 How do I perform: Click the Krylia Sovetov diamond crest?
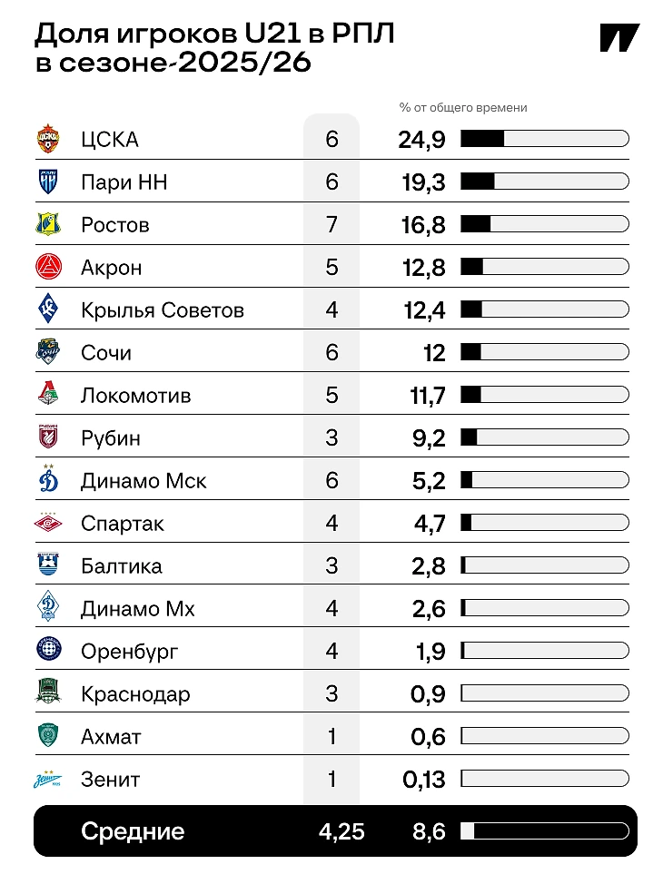(x=48, y=309)
